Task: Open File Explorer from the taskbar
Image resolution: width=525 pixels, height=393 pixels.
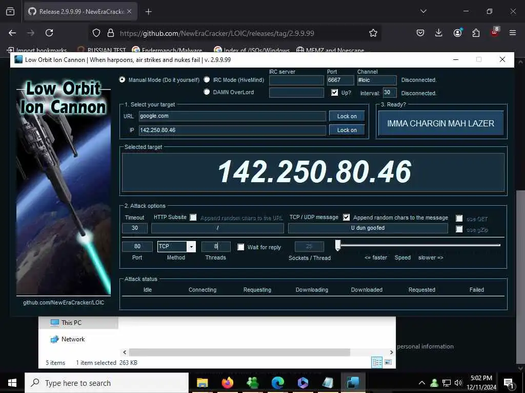Action: [x=202, y=383]
